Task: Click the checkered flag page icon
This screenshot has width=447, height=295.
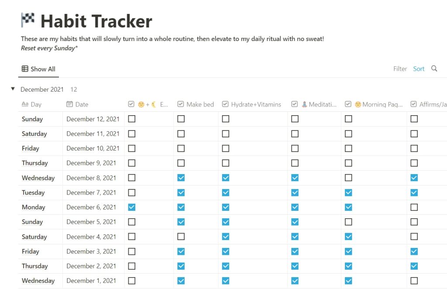Action: [28, 20]
